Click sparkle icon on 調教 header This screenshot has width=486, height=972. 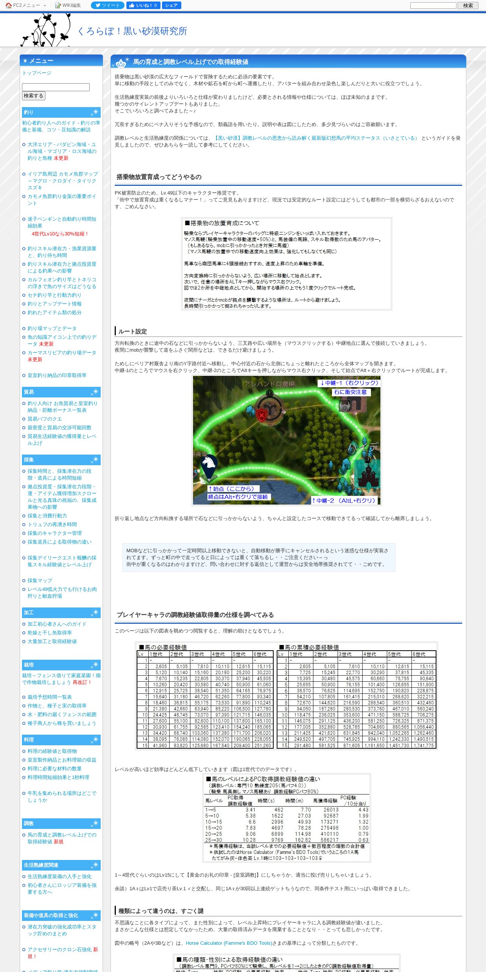pos(95,823)
